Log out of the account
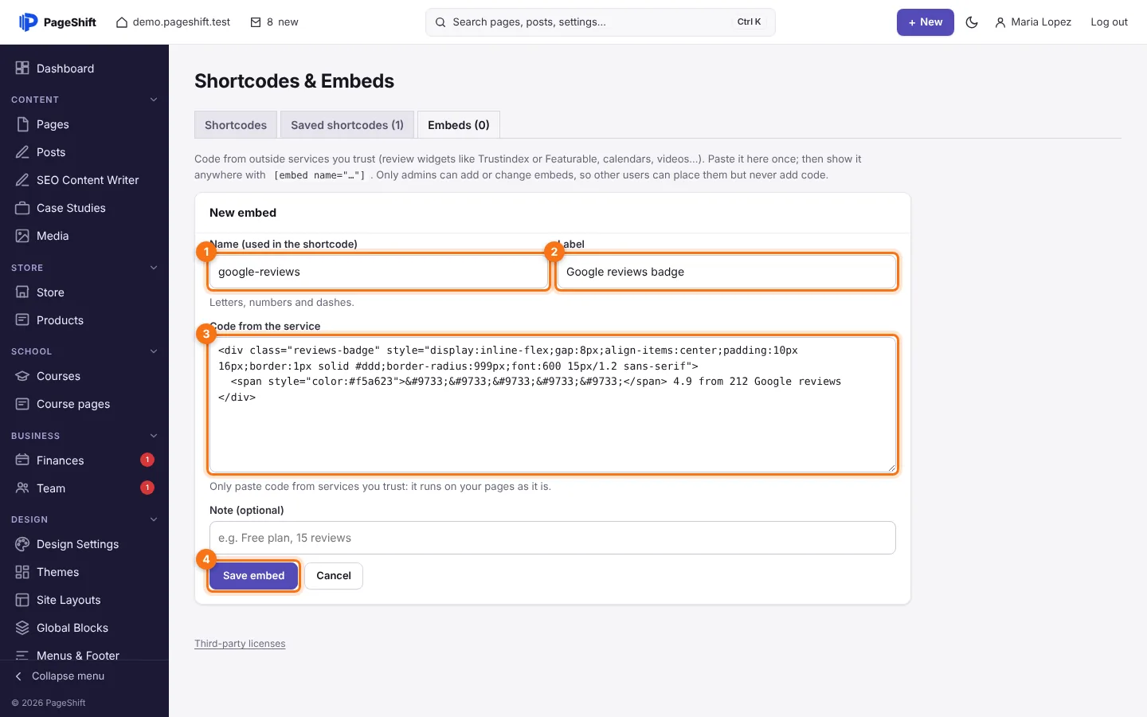1147x717 pixels. coord(1109,22)
